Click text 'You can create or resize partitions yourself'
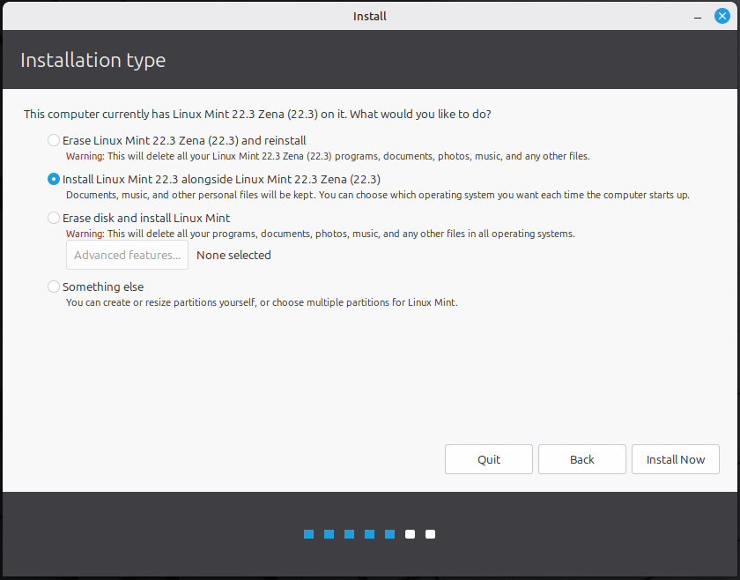The height and width of the screenshot is (580, 740). [x=161, y=302]
